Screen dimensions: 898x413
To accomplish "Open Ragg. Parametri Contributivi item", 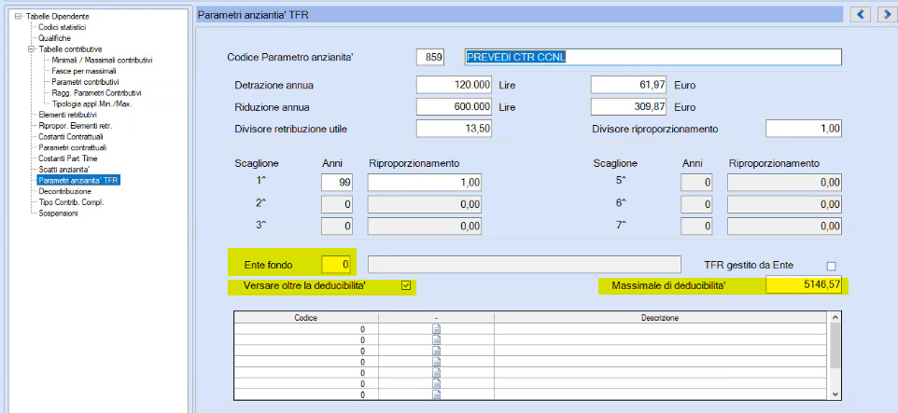I will click(x=96, y=92).
